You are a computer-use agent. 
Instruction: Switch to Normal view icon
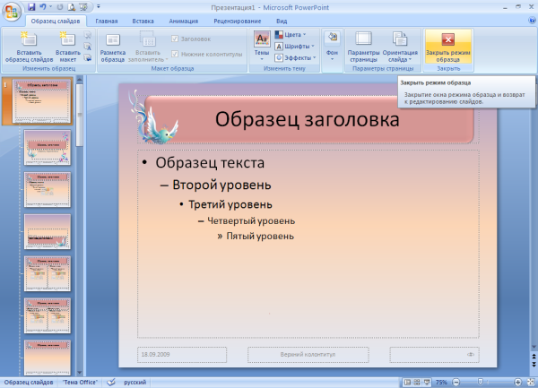coord(407,382)
